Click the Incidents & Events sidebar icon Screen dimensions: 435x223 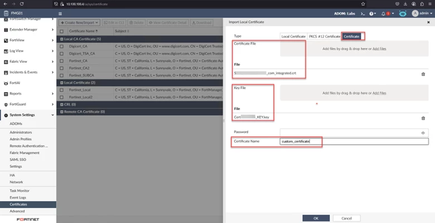coord(6,73)
